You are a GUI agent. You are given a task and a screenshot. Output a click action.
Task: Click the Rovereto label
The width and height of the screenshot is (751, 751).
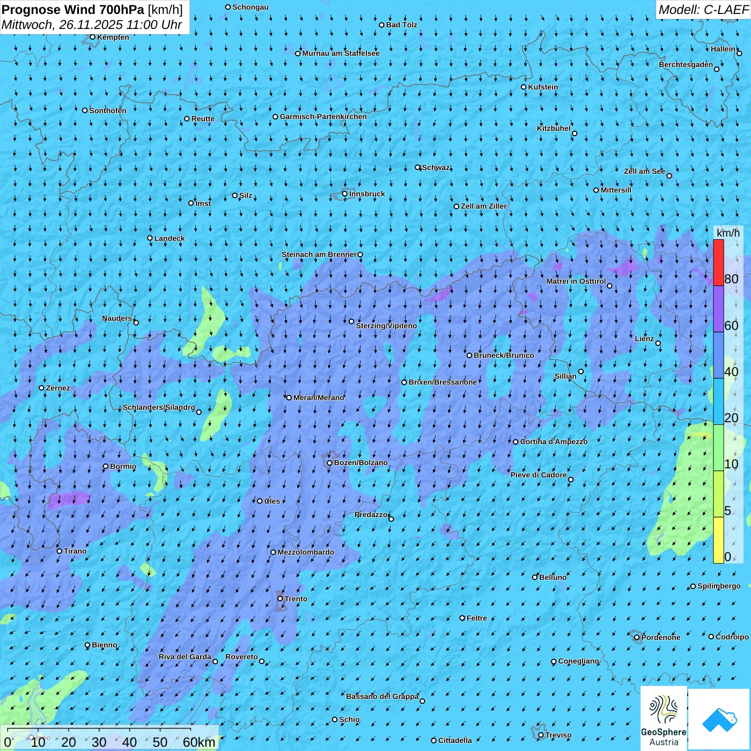coord(241,657)
